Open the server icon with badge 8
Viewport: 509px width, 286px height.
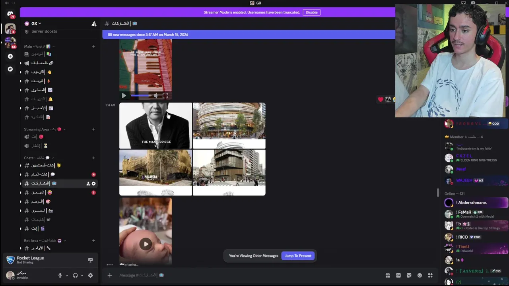10,29
